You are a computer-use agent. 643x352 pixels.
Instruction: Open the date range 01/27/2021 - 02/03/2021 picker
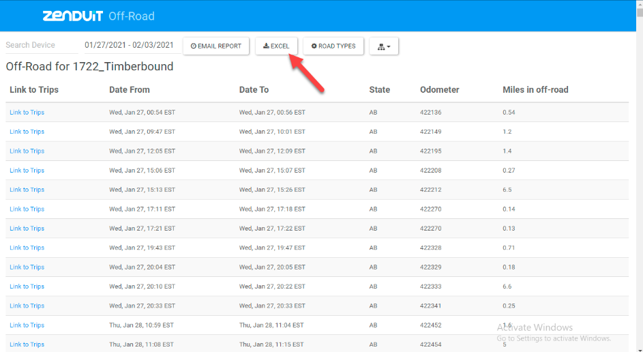pos(129,45)
